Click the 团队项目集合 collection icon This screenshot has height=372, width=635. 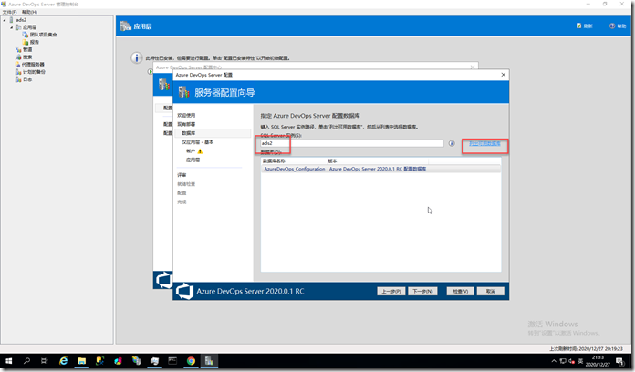click(x=26, y=35)
